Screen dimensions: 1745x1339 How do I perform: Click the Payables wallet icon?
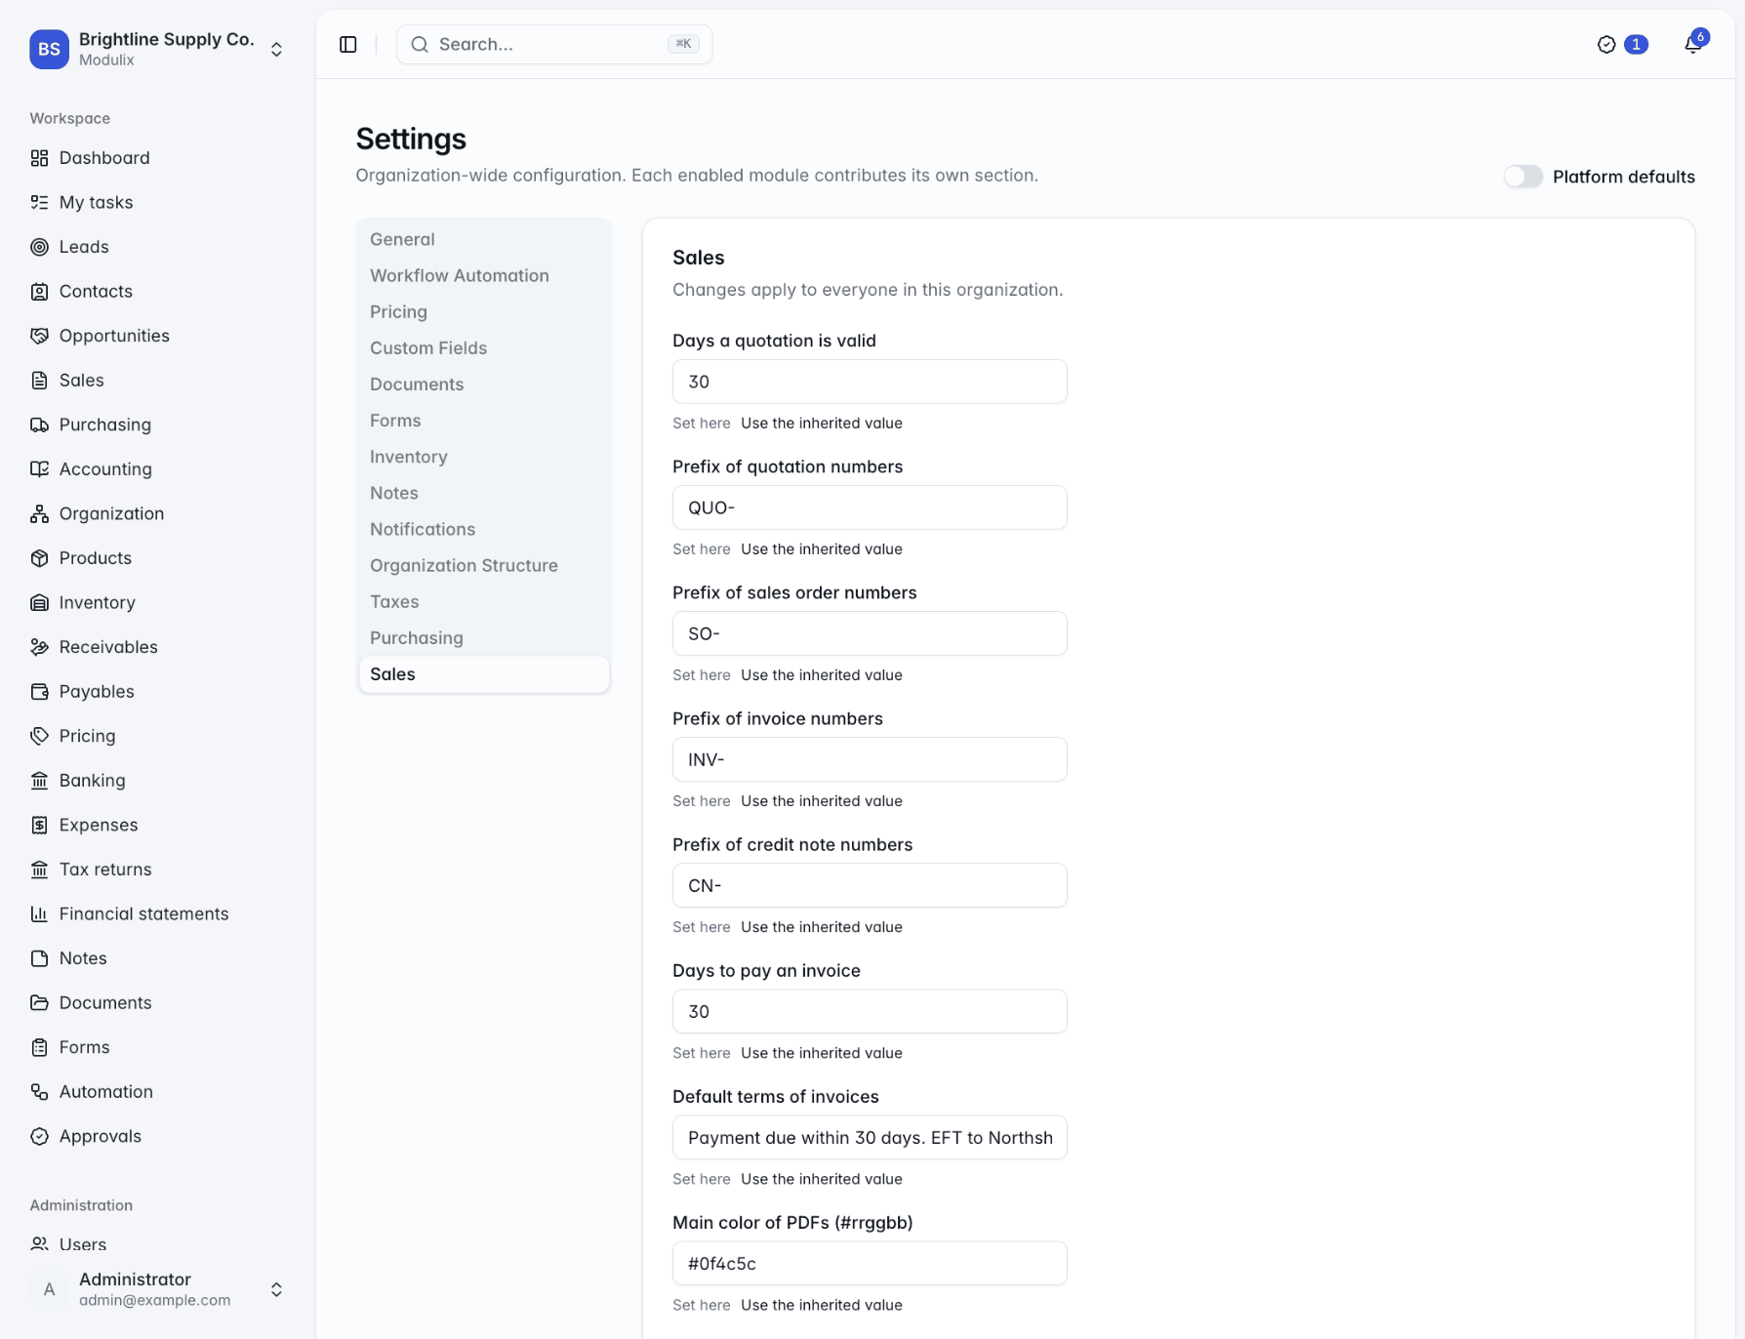pyautogui.click(x=39, y=692)
